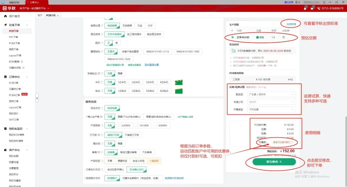Switch to the 首页 tab
Viewport: 347px width, 187px height.
[x=40, y=15]
